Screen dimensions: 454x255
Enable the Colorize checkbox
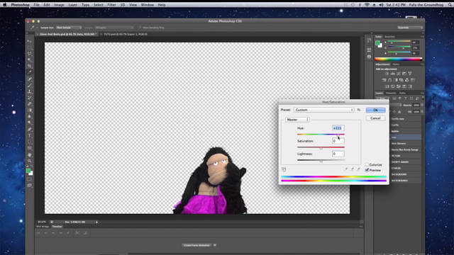coord(367,165)
